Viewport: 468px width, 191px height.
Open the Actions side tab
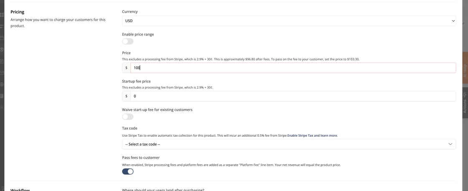(465, 103)
